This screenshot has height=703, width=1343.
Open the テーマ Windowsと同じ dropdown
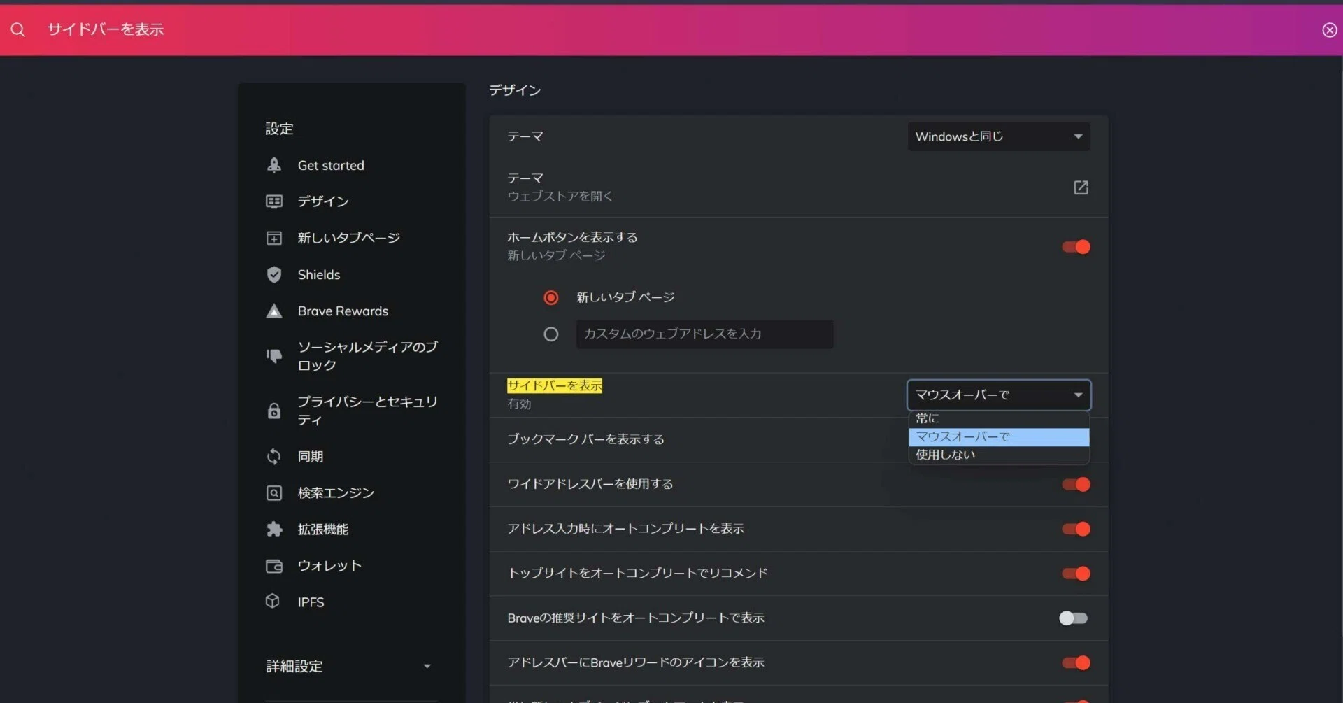point(998,136)
